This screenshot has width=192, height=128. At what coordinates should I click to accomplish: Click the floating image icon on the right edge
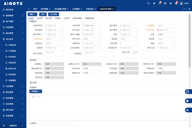tap(188, 92)
